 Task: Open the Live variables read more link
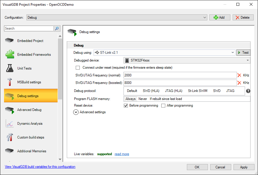click(122, 154)
